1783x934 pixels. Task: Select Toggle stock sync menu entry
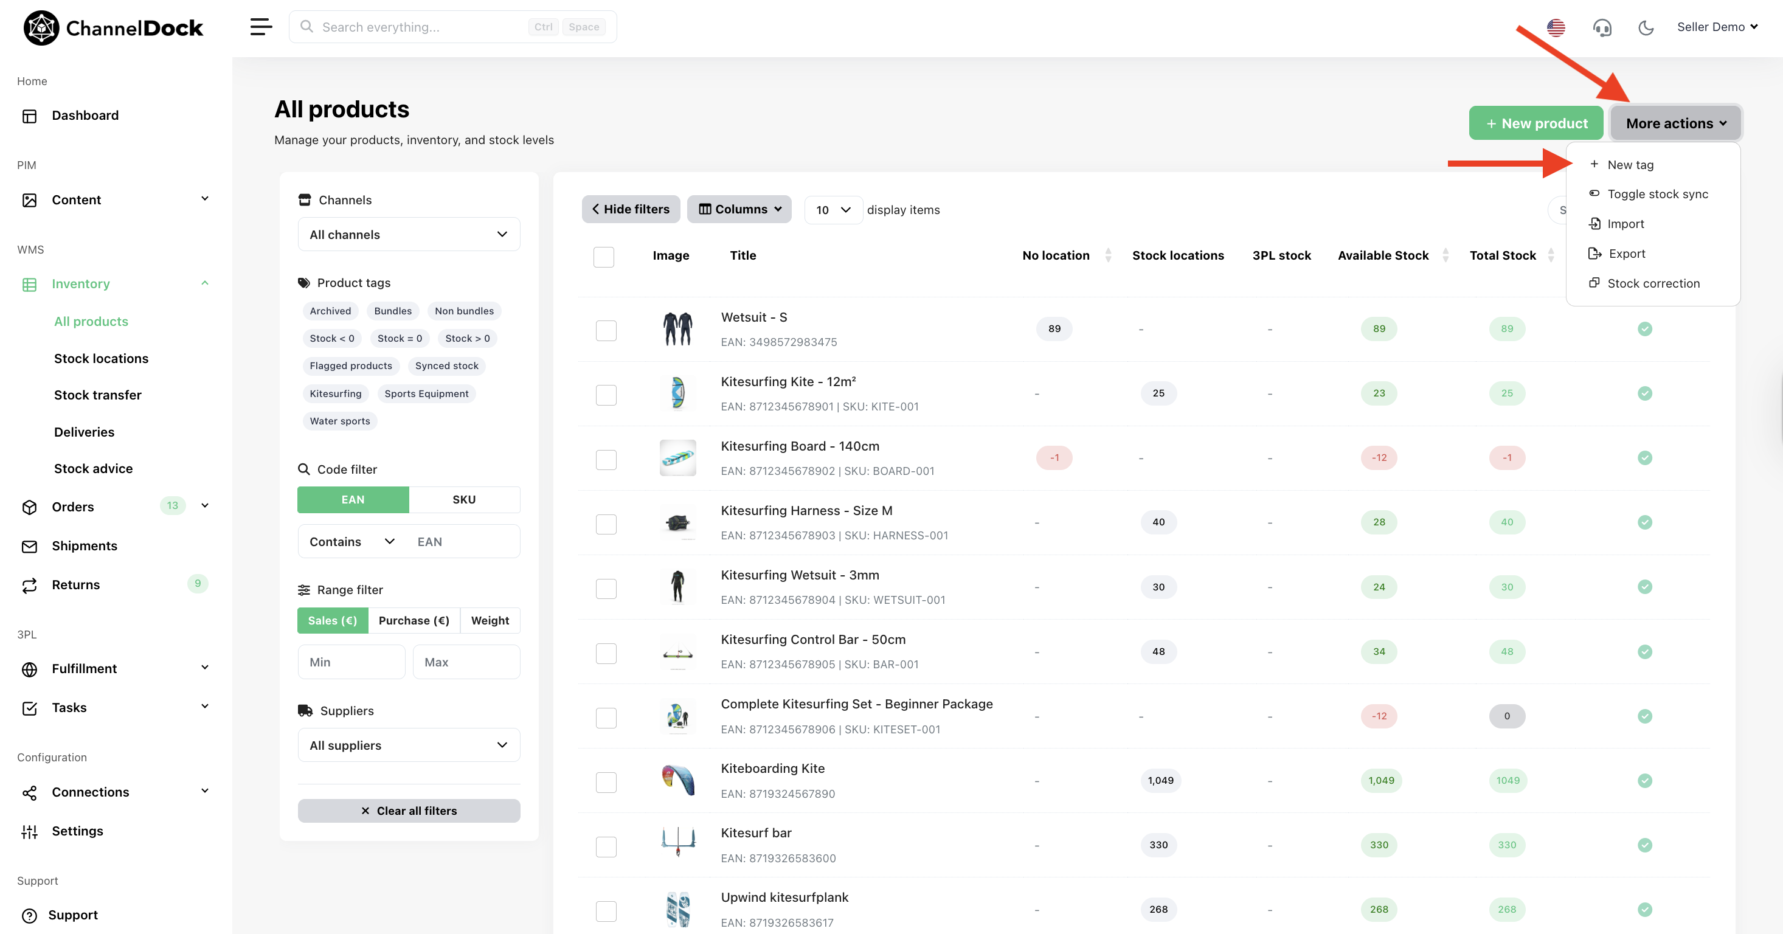coord(1657,194)
